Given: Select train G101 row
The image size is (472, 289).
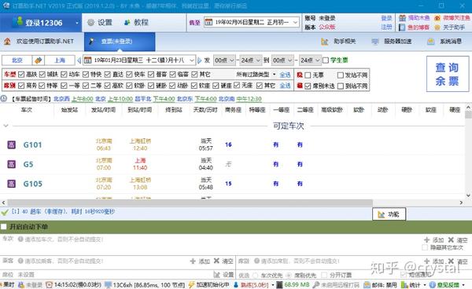Looking at the screenshot, I should [x=232, y=144].
